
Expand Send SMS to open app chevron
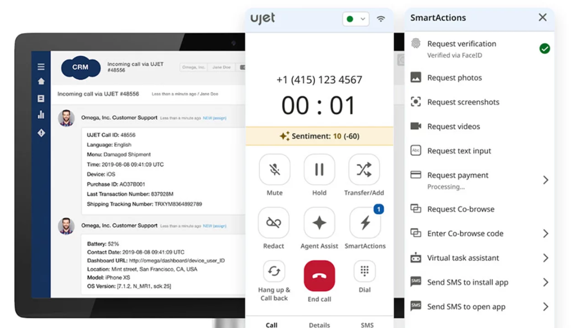546,306
